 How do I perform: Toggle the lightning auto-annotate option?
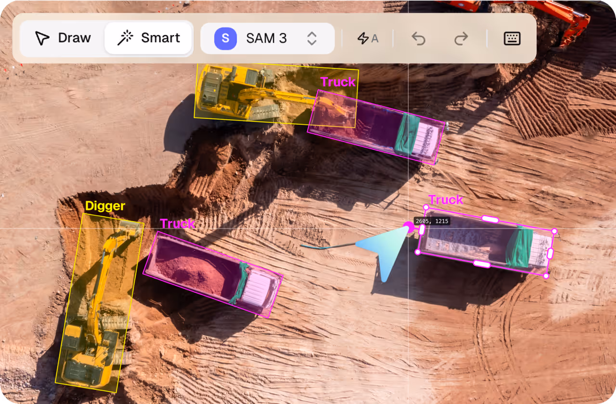tap(368, 39)
